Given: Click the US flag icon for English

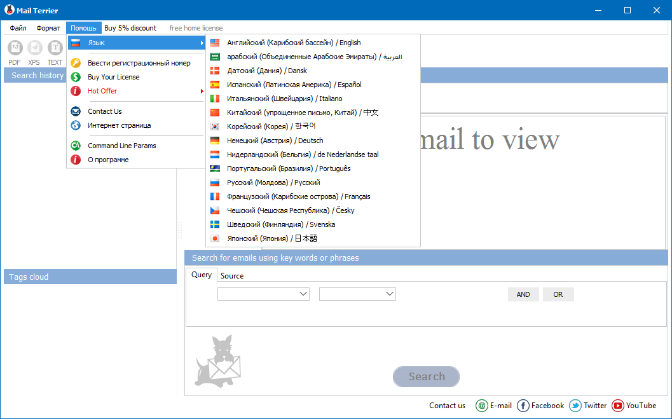Looking at the screenshot, I should pyautogui.click(x=215, y=43).
